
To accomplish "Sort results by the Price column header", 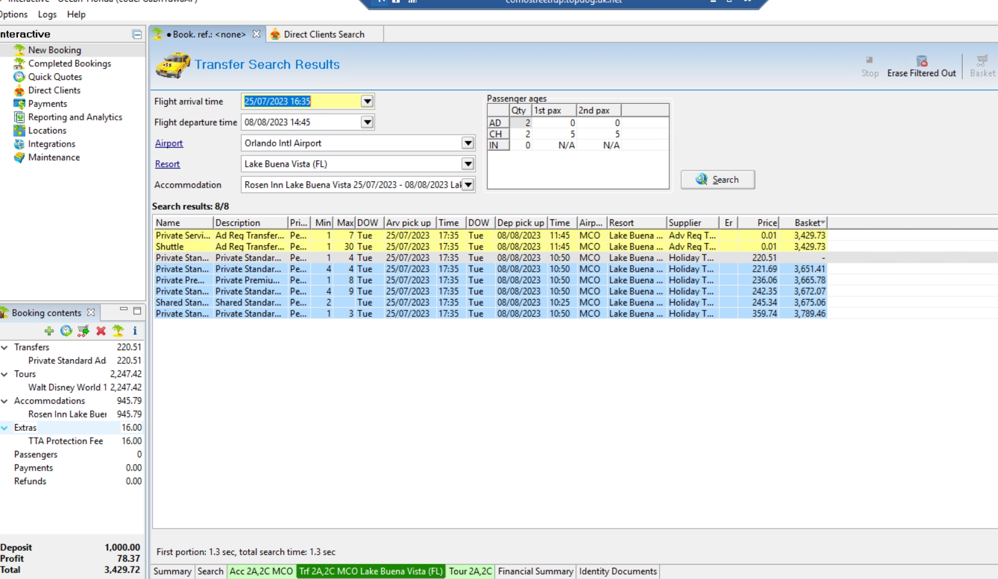I will pos(758,223).
